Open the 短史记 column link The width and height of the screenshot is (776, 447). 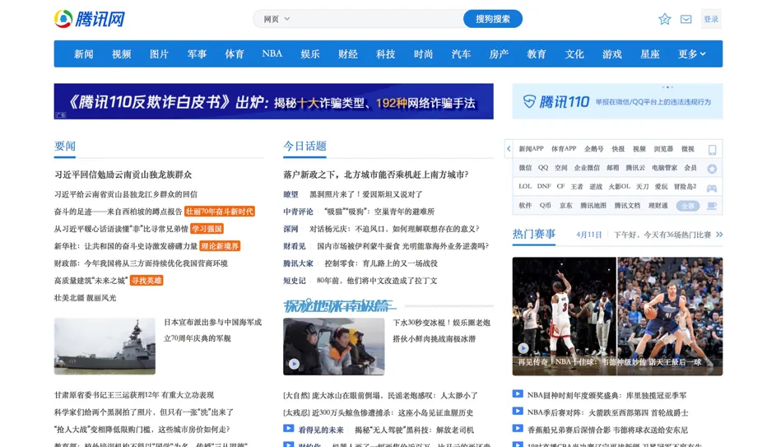coord(295,281)
